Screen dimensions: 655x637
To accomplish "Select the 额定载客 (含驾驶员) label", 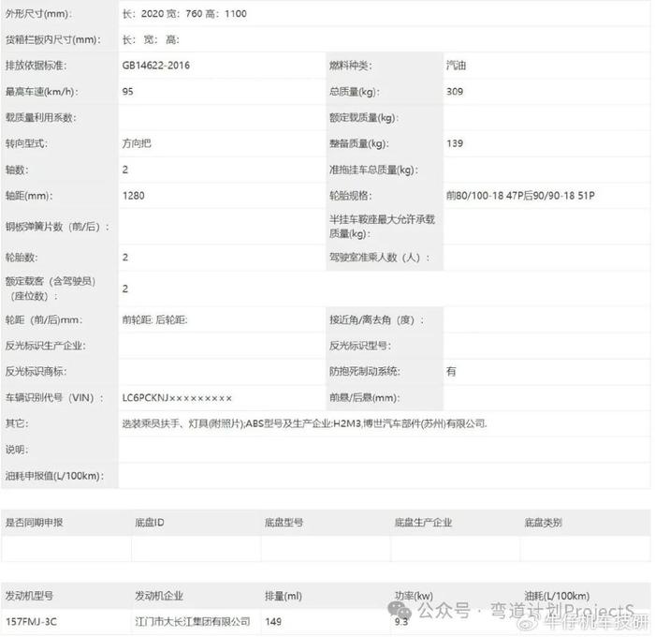I will click(x=51, y=289).
